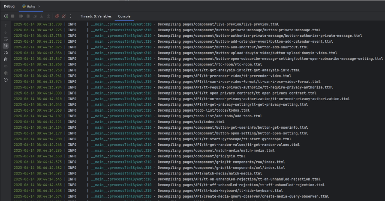
Task: Click the tt-can-i-use-video-format.ttml log path
Action: pyautogui.click(x=251, y=82)
